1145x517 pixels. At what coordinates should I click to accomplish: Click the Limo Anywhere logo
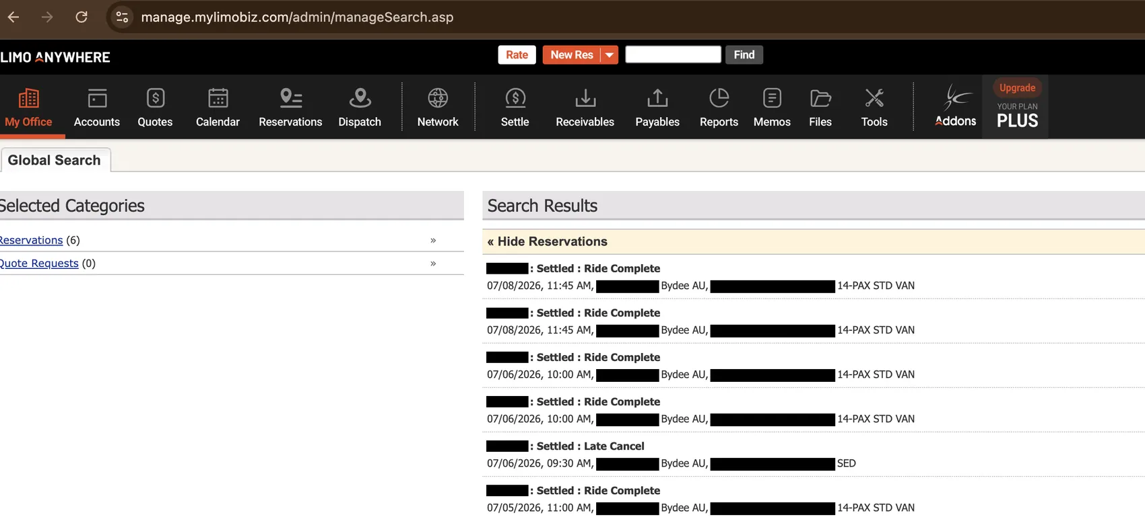pyautogui.click(x=55, y=57)
